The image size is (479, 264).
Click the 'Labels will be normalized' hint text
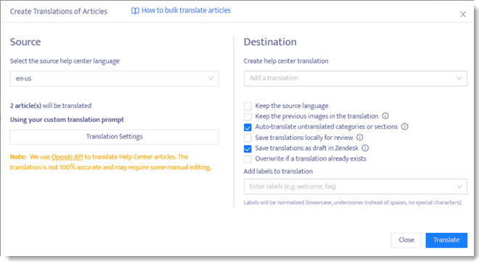(353, 202)
